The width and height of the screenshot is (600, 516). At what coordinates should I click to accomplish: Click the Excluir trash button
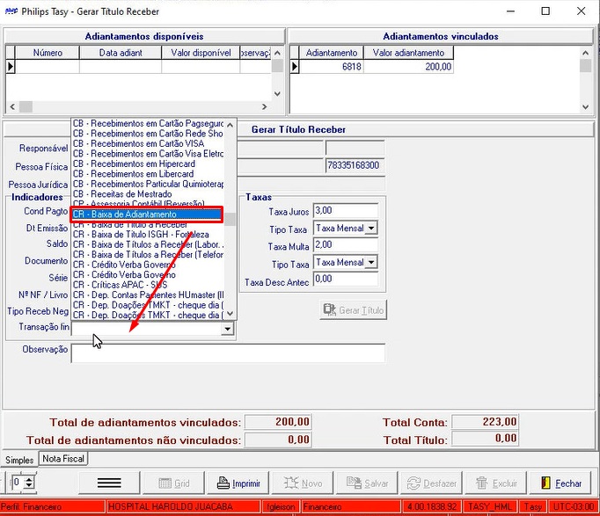pos(496,483)
